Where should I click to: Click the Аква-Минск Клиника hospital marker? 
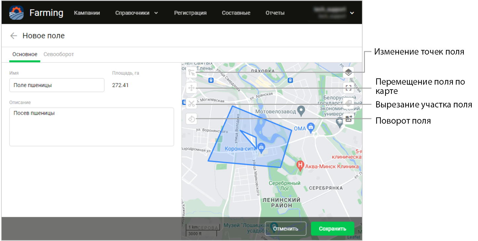300,165
